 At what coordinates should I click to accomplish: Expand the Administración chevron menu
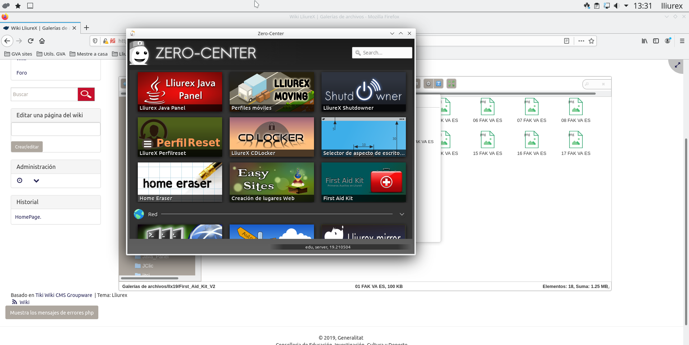[x=36, y=181]
